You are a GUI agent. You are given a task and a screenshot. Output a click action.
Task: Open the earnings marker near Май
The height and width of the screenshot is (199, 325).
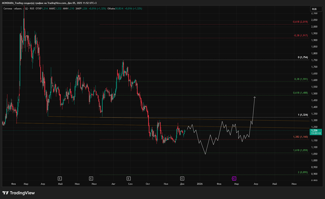tap(59, 178)
